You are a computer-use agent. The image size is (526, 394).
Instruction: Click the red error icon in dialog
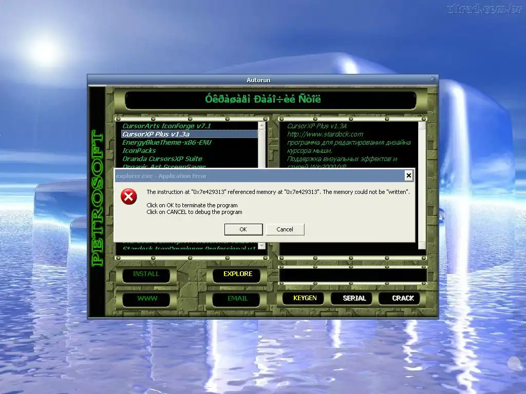click(x=129, y=196)
